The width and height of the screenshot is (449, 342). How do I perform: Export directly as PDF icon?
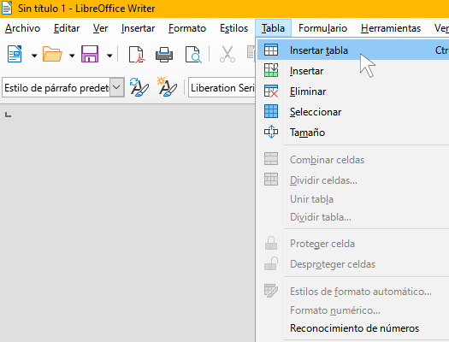pyautogui.click(x=137, y=54)
